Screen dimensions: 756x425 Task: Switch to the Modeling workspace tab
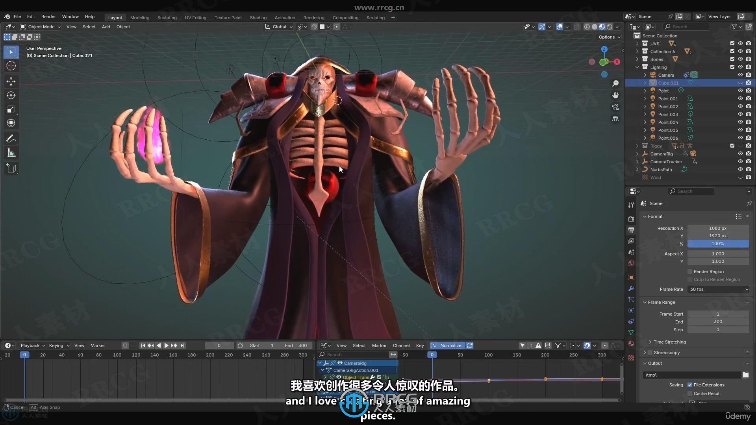[x=140, y=18]
